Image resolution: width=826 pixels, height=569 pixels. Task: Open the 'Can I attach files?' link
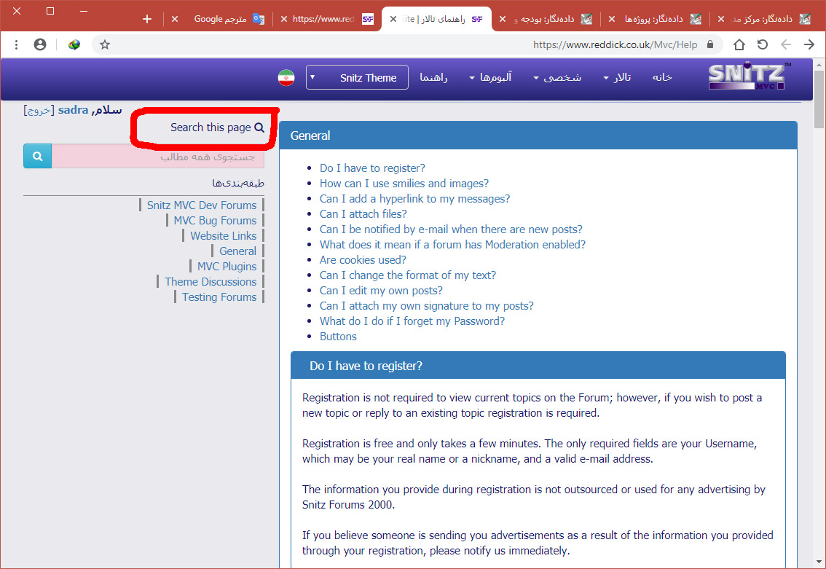pos(363,214)
